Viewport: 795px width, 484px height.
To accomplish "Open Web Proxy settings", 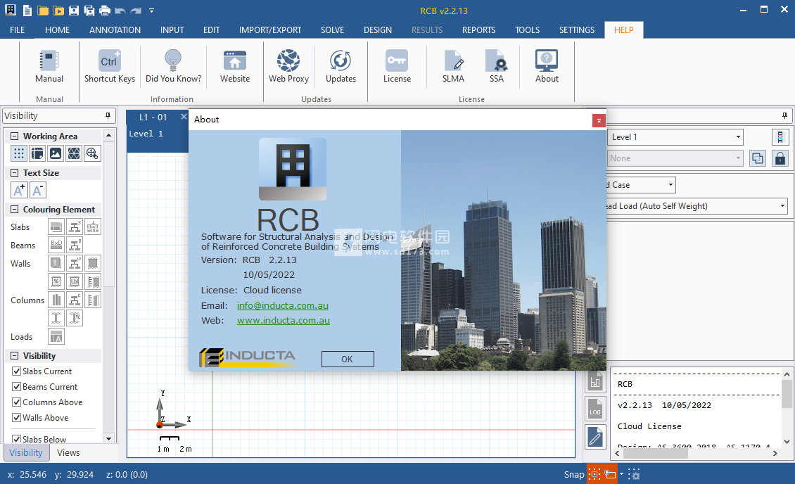I will 288,66.
